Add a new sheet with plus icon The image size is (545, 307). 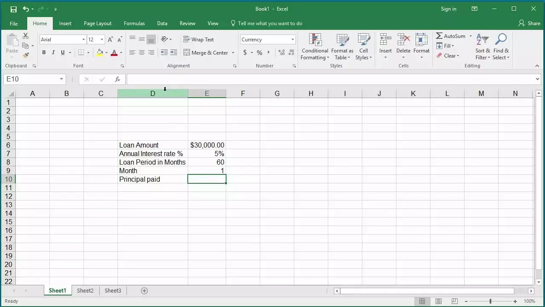144,291
